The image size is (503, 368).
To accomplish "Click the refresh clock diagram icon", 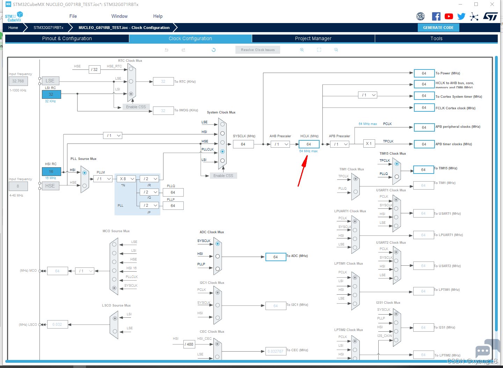I will [x=214, y=50].
